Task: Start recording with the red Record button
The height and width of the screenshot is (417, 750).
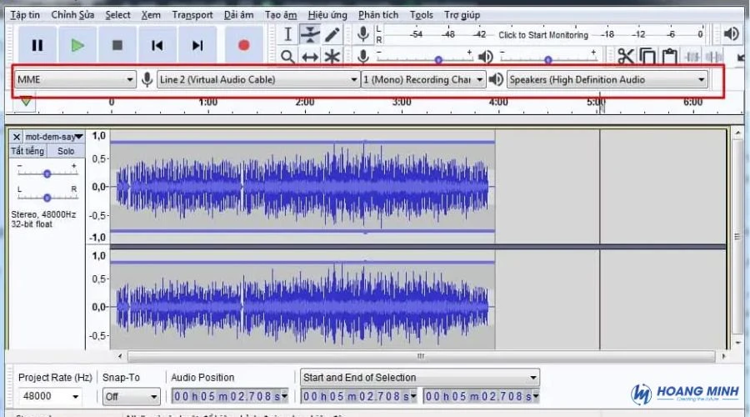Action: 244,46
